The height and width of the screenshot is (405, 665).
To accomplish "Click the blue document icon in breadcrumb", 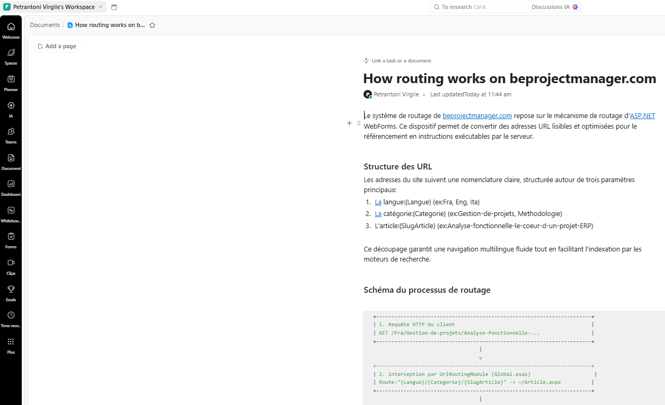I will pyautogui.click(x=70, y=25).
